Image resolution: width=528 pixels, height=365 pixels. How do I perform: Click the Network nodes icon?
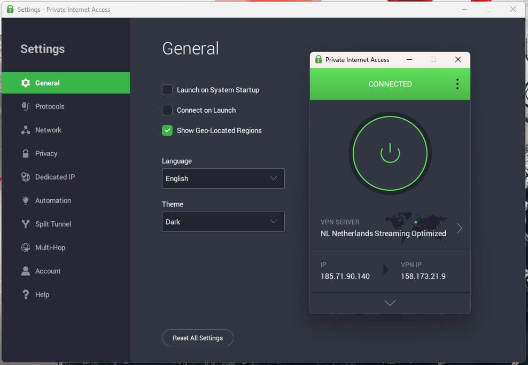click(x=26, y=130)
